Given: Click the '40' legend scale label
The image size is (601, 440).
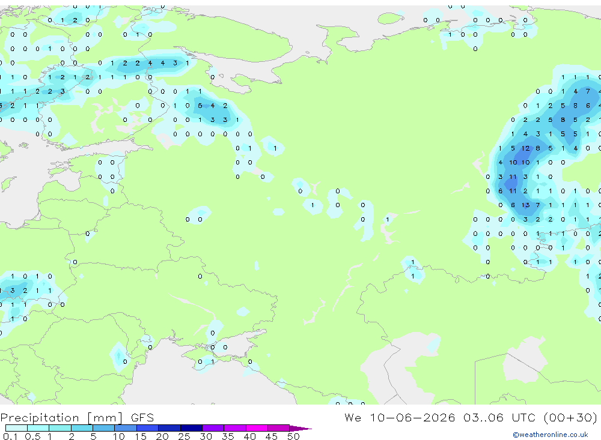Looking at the screenshot, I should pyautogui.click(x=249, y=436).
